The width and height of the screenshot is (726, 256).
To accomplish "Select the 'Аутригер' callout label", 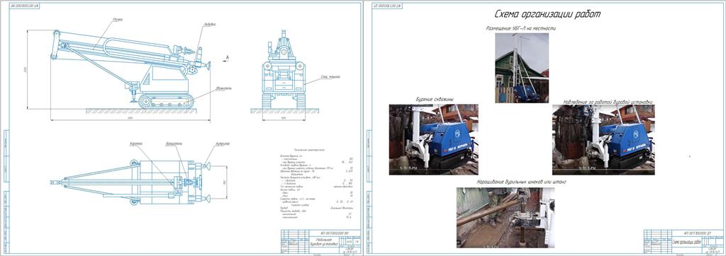I will click(222, 144).
